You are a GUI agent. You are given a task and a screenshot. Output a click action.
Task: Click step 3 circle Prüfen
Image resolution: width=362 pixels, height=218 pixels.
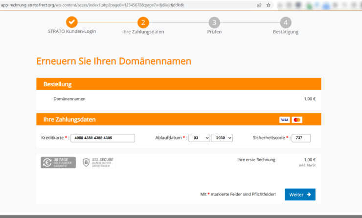[214, 23]
